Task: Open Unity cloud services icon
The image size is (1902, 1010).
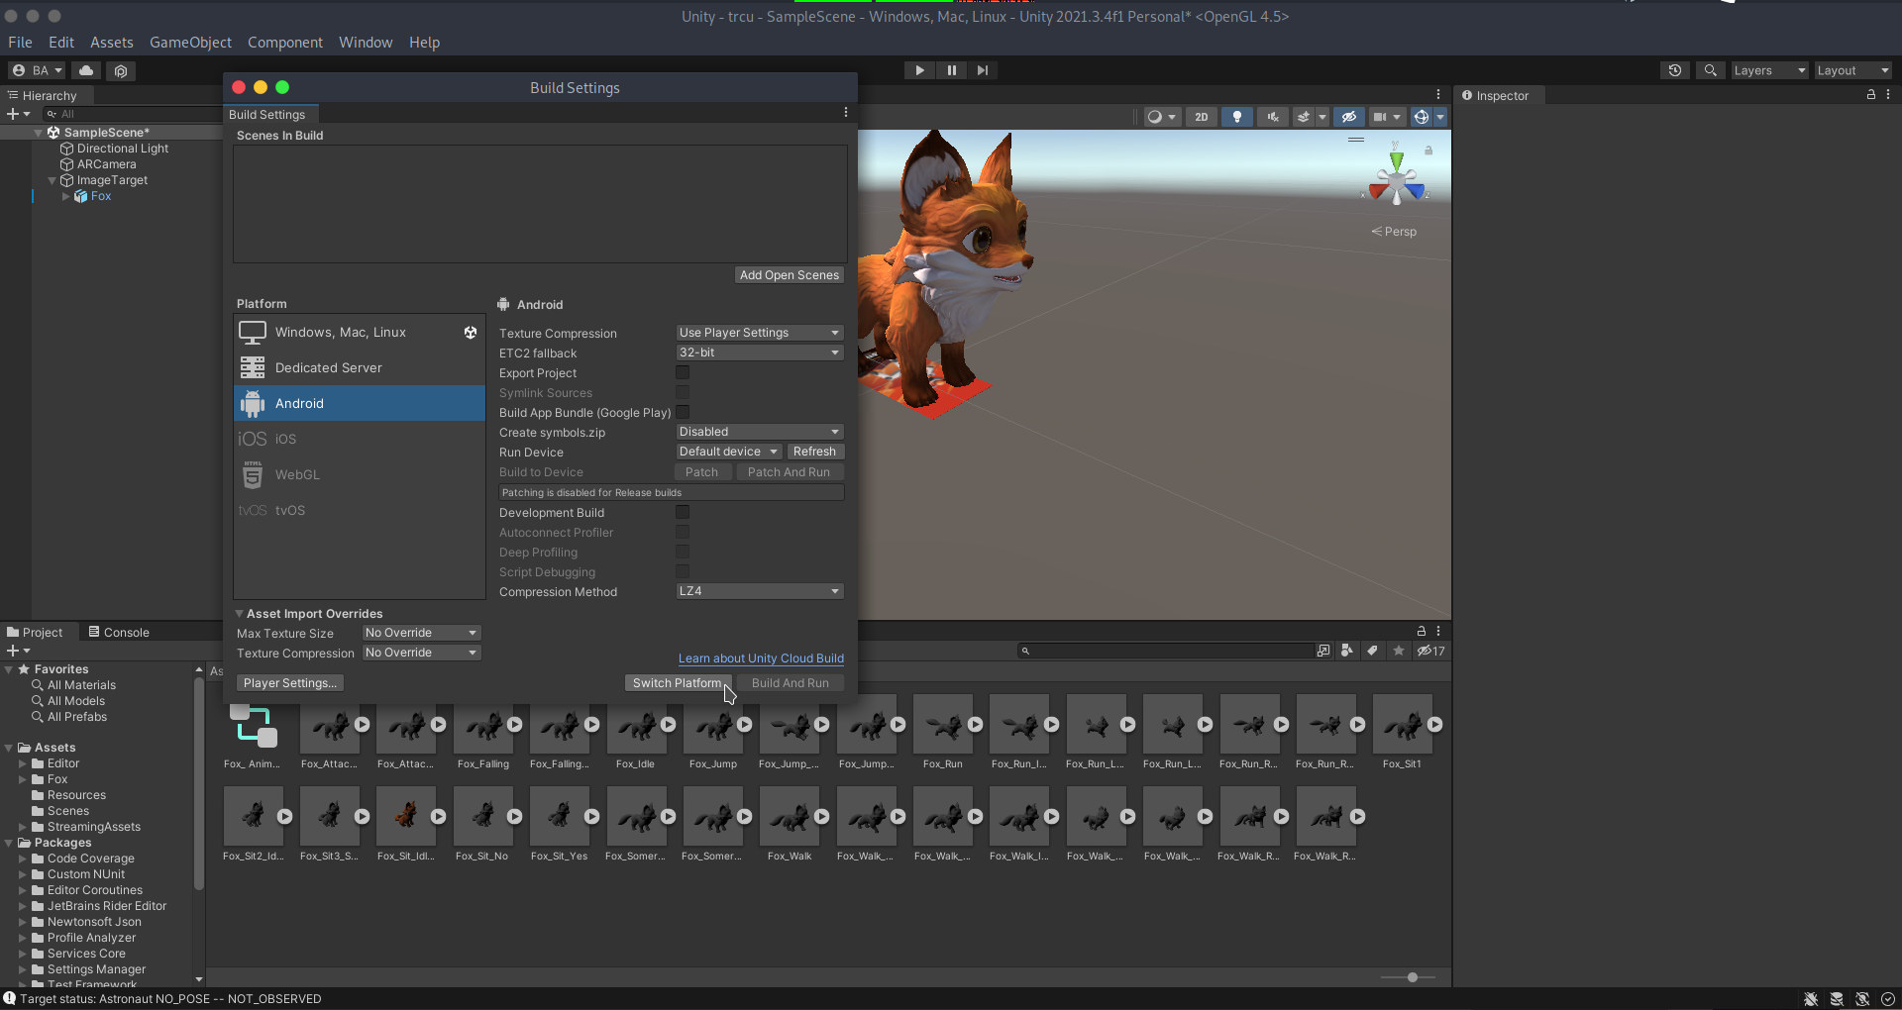Action: point(86,70)
